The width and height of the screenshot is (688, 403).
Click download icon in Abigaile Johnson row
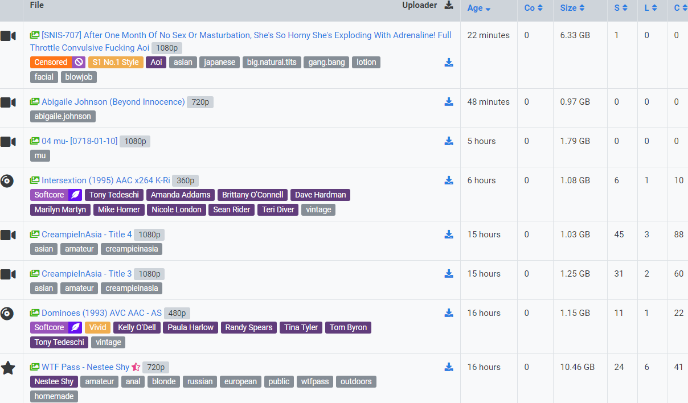coord(449,102)
